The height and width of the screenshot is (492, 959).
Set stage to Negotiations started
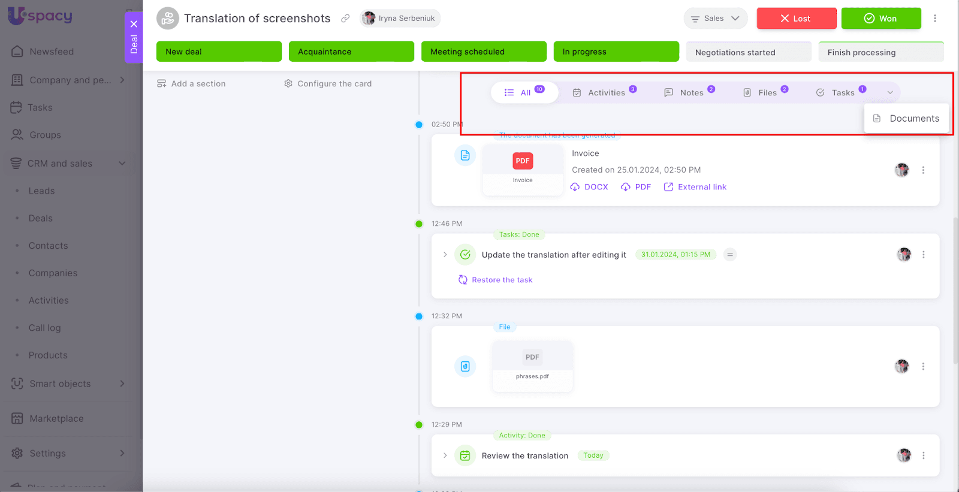coord(748,52)
